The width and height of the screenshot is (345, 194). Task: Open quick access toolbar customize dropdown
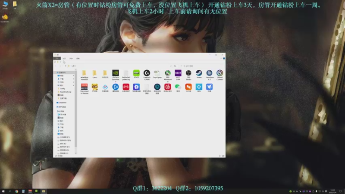pos(61,62)
